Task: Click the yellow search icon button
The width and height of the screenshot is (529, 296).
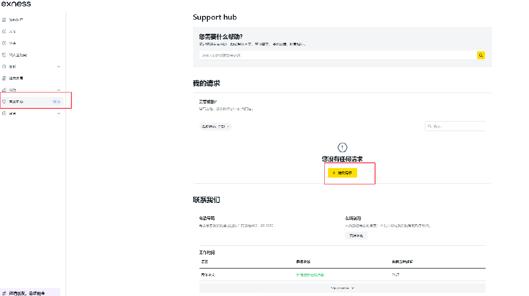Action: pos(481,55)
